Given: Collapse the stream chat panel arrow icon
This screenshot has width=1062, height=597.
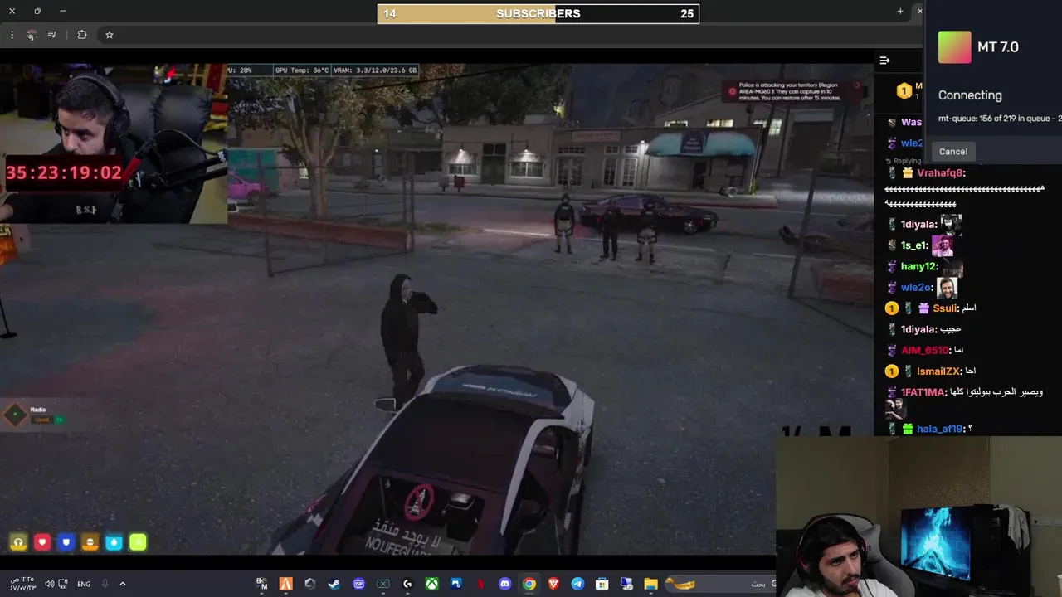Looking at the screenshot, I should [884, 61].
